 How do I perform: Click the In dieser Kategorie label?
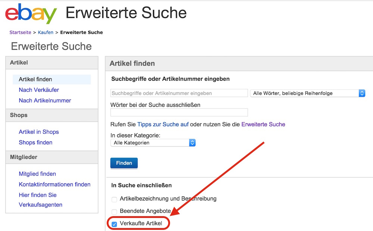point(135,135)
